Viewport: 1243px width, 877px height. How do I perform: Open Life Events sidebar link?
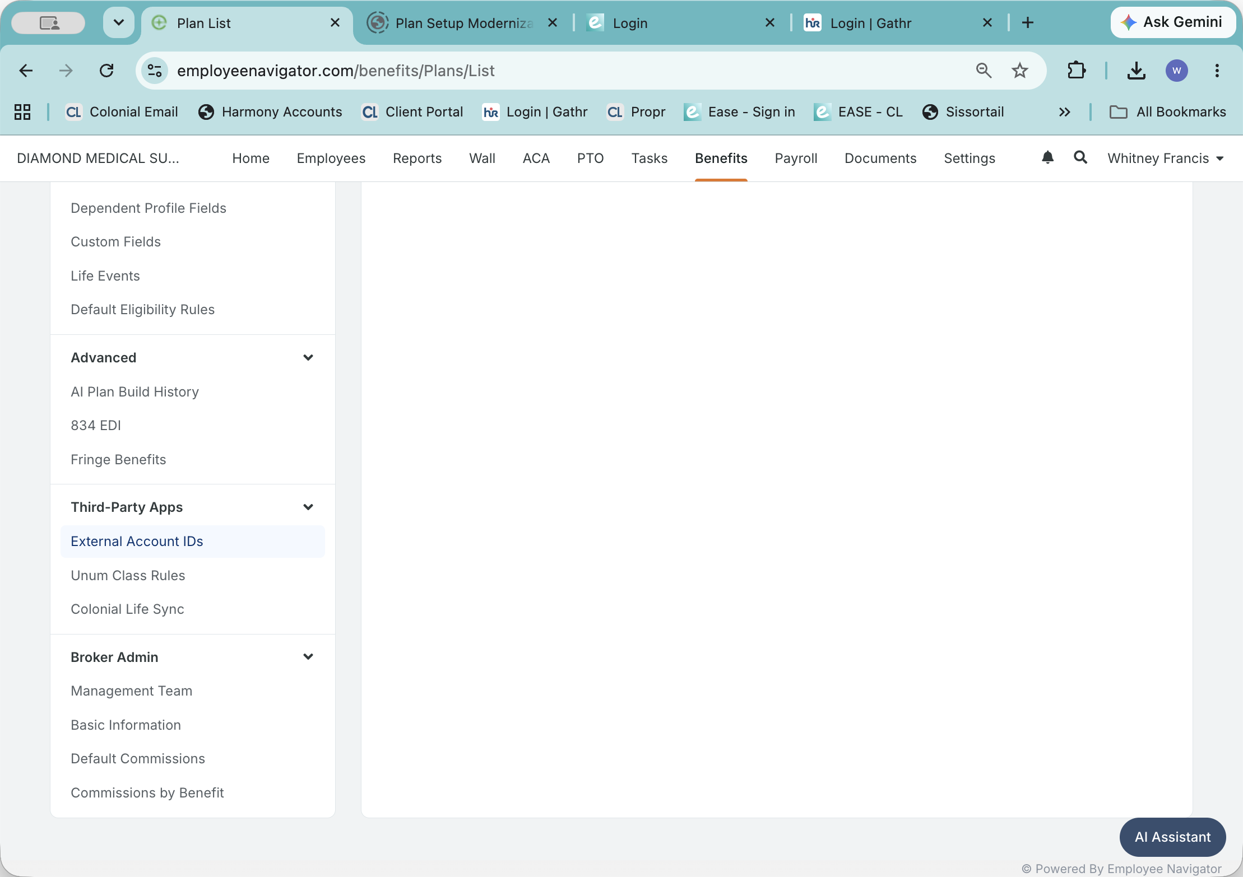[x=105, y=276]
